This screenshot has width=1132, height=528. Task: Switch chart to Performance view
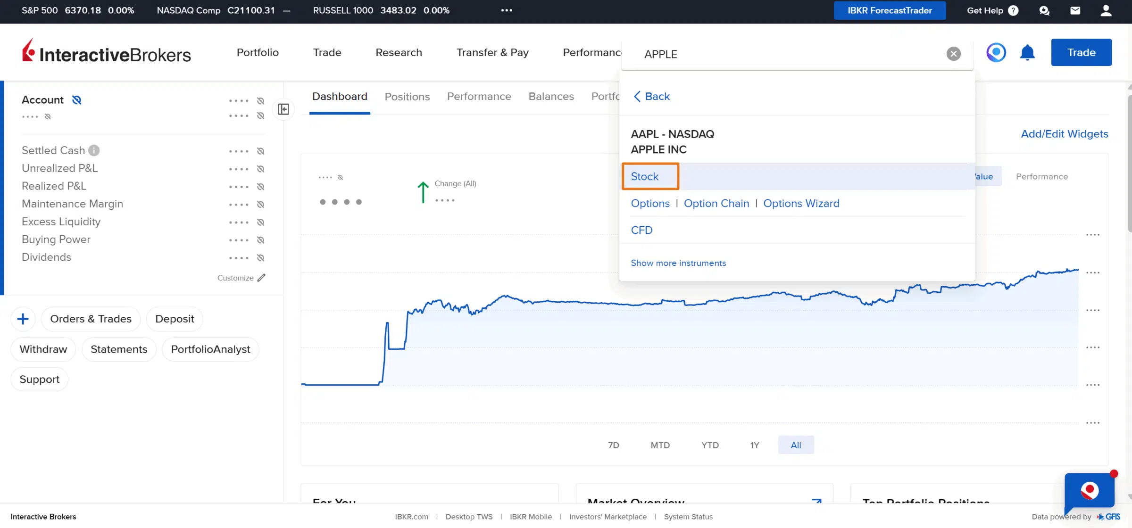1042,176
